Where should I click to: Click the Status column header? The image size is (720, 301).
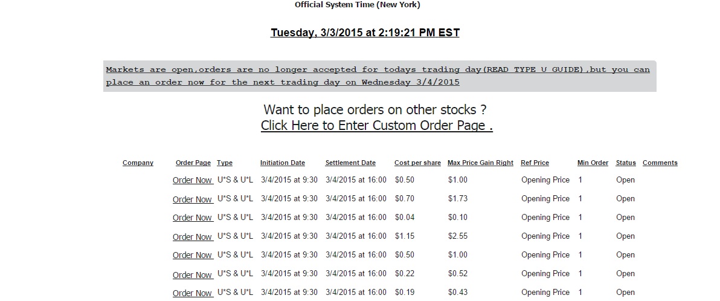pyautogui.click(x=626, y=163)
